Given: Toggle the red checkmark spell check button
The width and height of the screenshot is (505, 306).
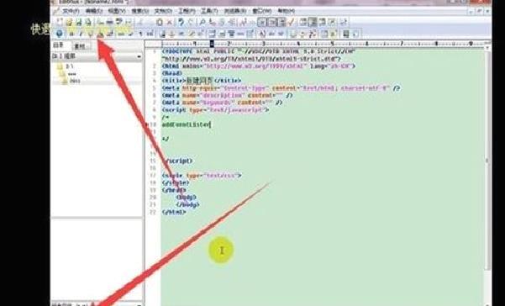Looking at the screenshot, I should 292,22.
